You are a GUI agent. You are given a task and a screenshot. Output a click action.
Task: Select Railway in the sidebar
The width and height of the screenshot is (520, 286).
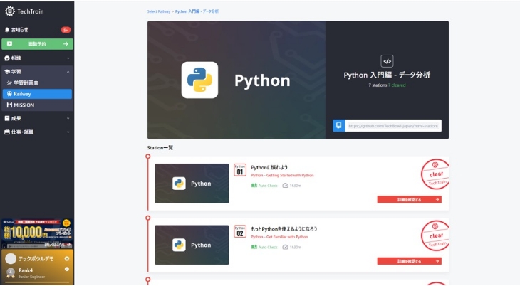pos(37,94)
